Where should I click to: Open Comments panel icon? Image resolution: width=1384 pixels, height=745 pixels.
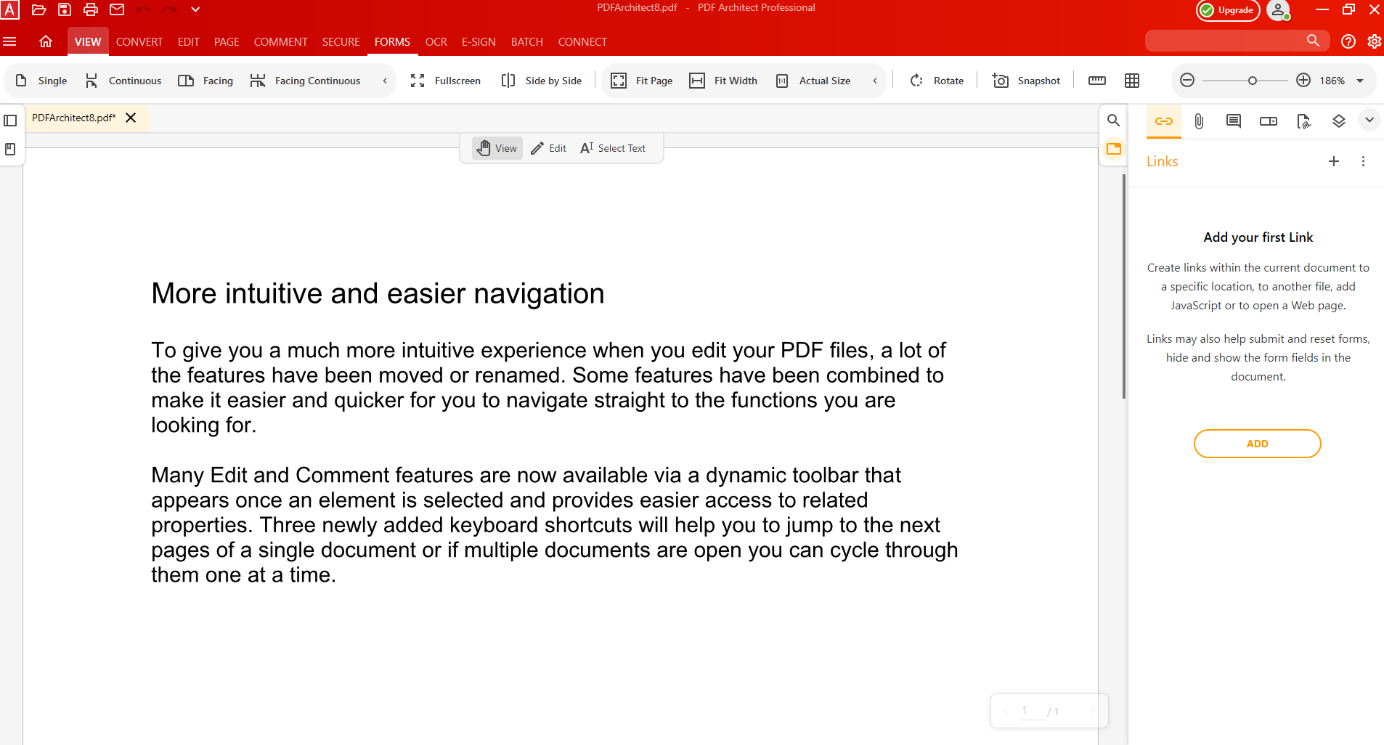coord(1234,121)
